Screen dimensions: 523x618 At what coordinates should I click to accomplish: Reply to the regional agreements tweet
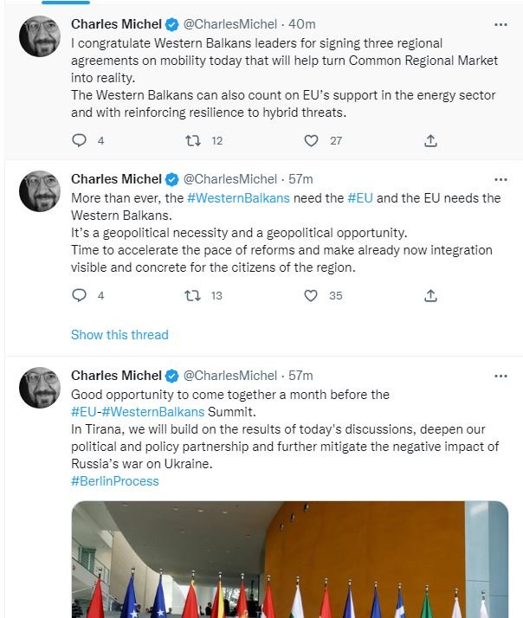[x=80, y=140]
